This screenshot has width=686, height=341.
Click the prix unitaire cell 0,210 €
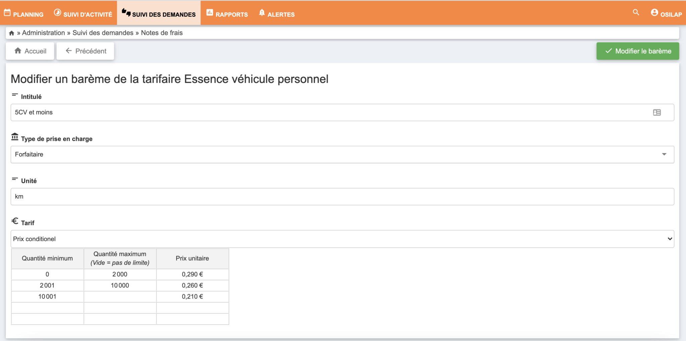193,296
